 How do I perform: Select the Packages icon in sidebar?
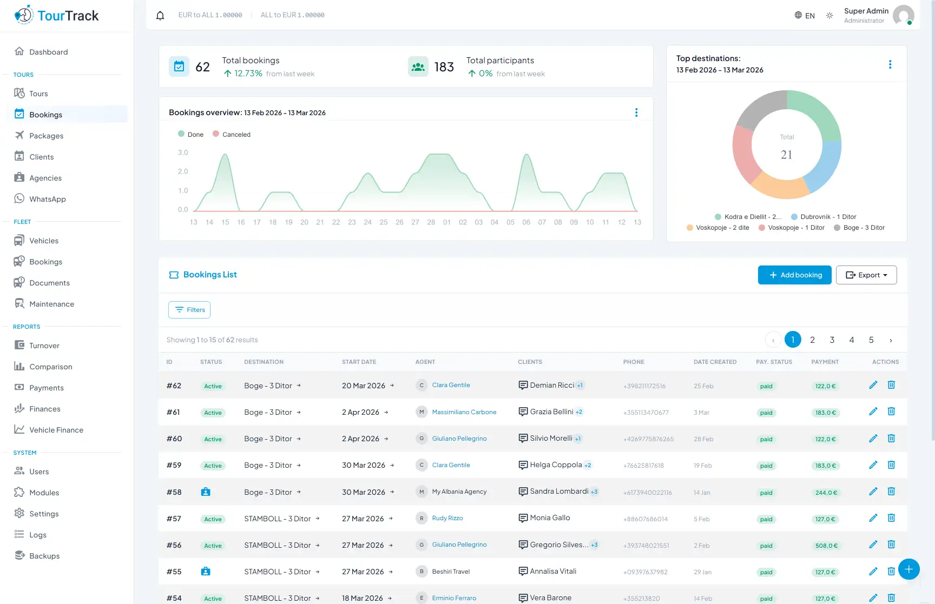pos(19,136)
